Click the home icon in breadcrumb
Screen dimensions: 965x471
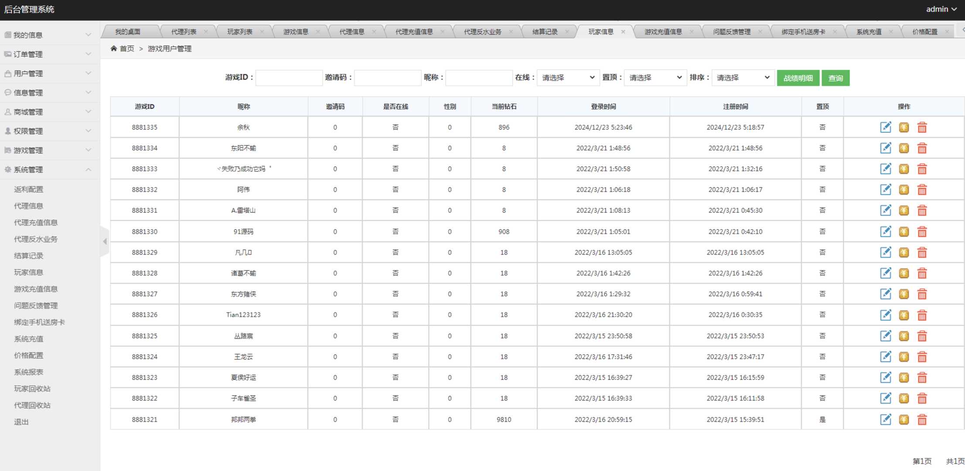click(x=113, y=48)
